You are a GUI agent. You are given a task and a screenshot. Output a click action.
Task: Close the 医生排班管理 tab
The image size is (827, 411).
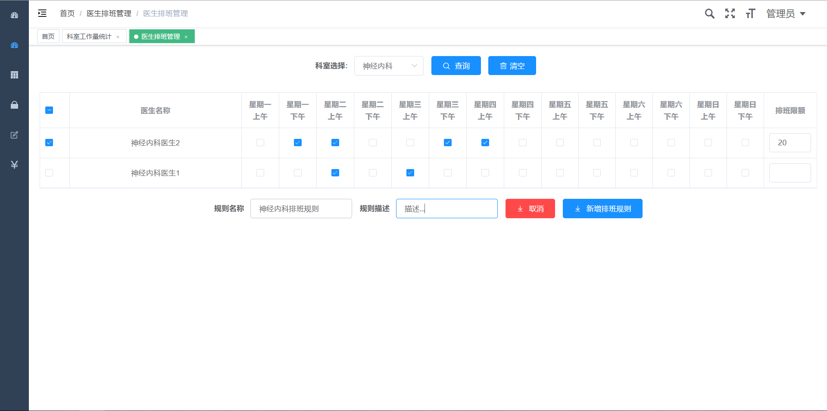[x=186, y=37]
